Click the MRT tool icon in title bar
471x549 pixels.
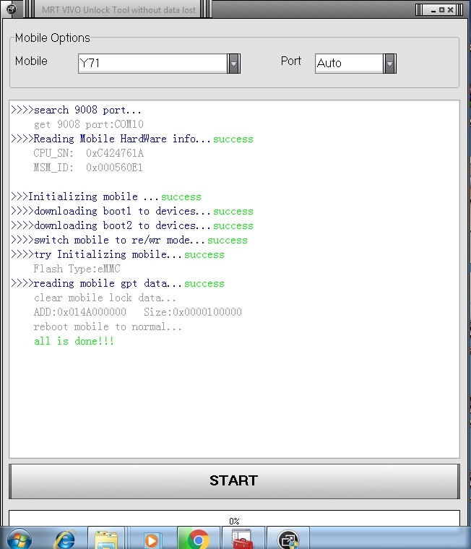click(x=12, y=9)
